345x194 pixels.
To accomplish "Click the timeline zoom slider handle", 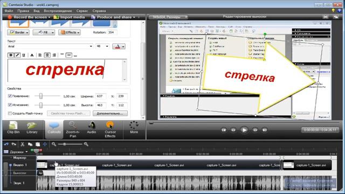I will [65, 144].
